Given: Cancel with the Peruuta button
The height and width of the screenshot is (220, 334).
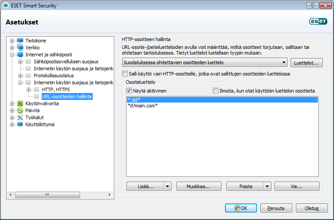Looking at the screenshot, I should (276, 208).
